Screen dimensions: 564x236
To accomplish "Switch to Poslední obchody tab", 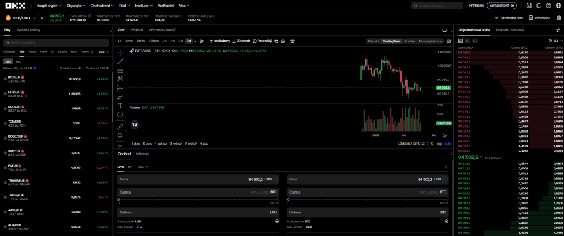I will [x=509, y=30].
